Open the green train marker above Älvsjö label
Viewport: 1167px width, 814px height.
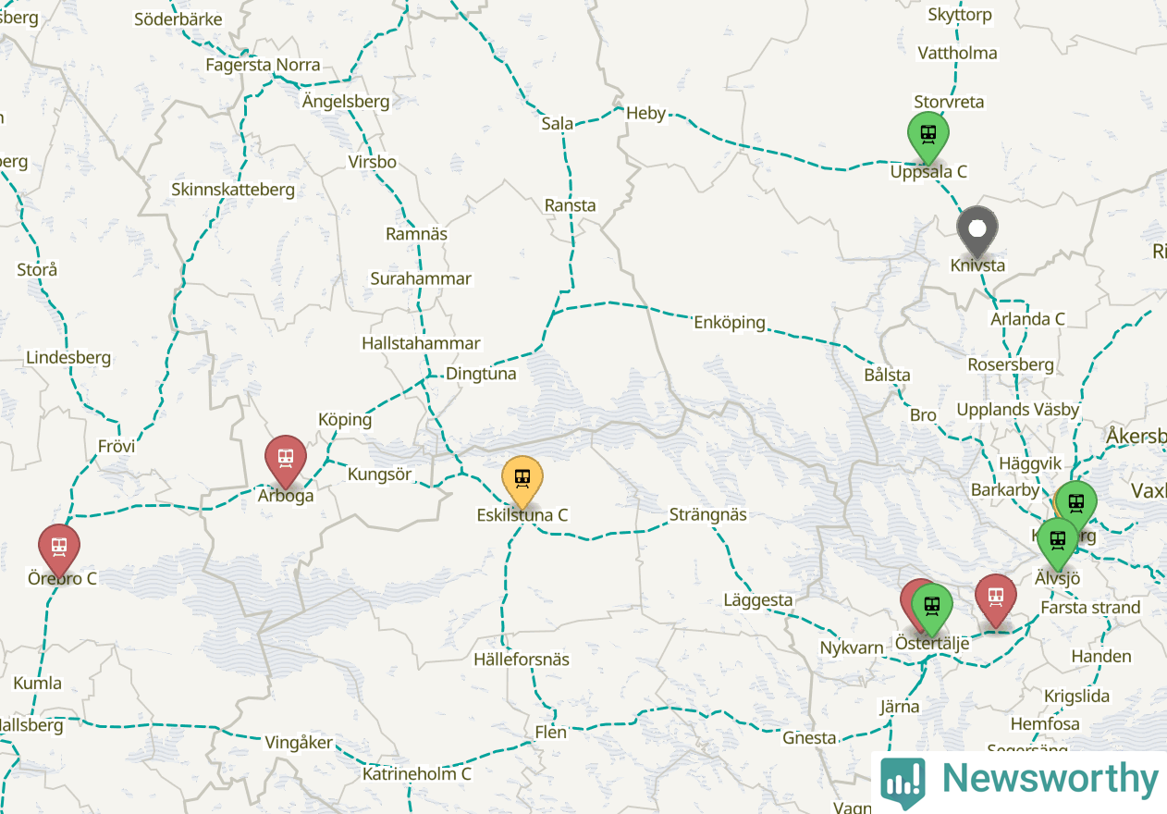point(1058,540)
